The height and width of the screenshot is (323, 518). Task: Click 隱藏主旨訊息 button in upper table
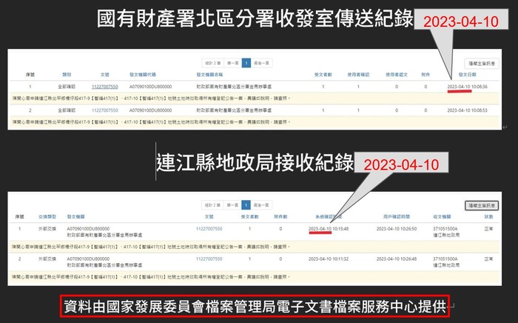coord(483,63)
